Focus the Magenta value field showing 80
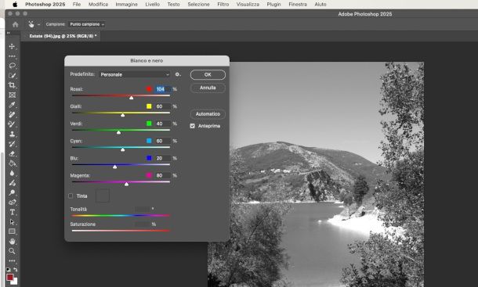The width and height of the screenshot is (478, 287). click(163, 176)
